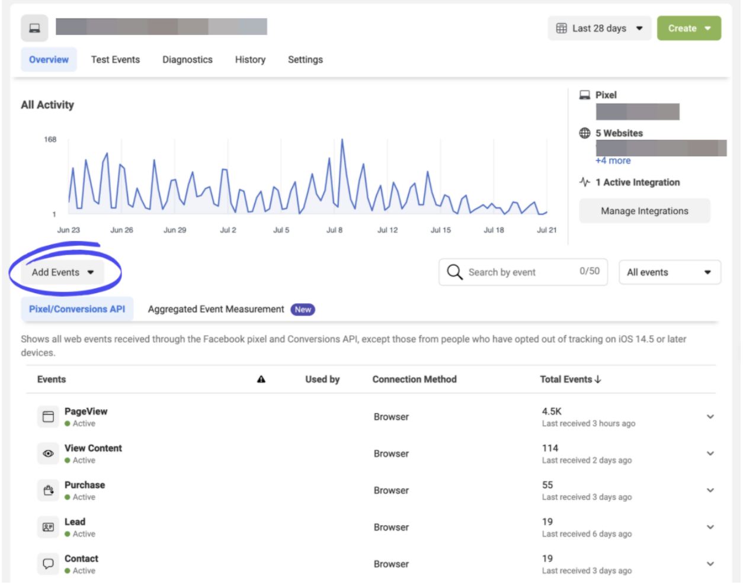Click the 5 Websites label
Viewport: 743px width, 585px height.
619,133
